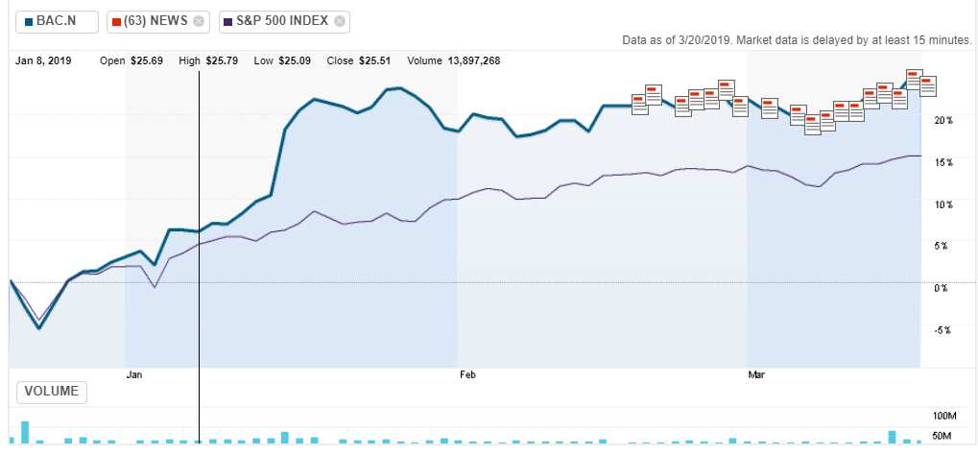Click the highest news article icon on chart
Image resolution: width=978 pixels, height=455 pixels.
tap(914, 80)
